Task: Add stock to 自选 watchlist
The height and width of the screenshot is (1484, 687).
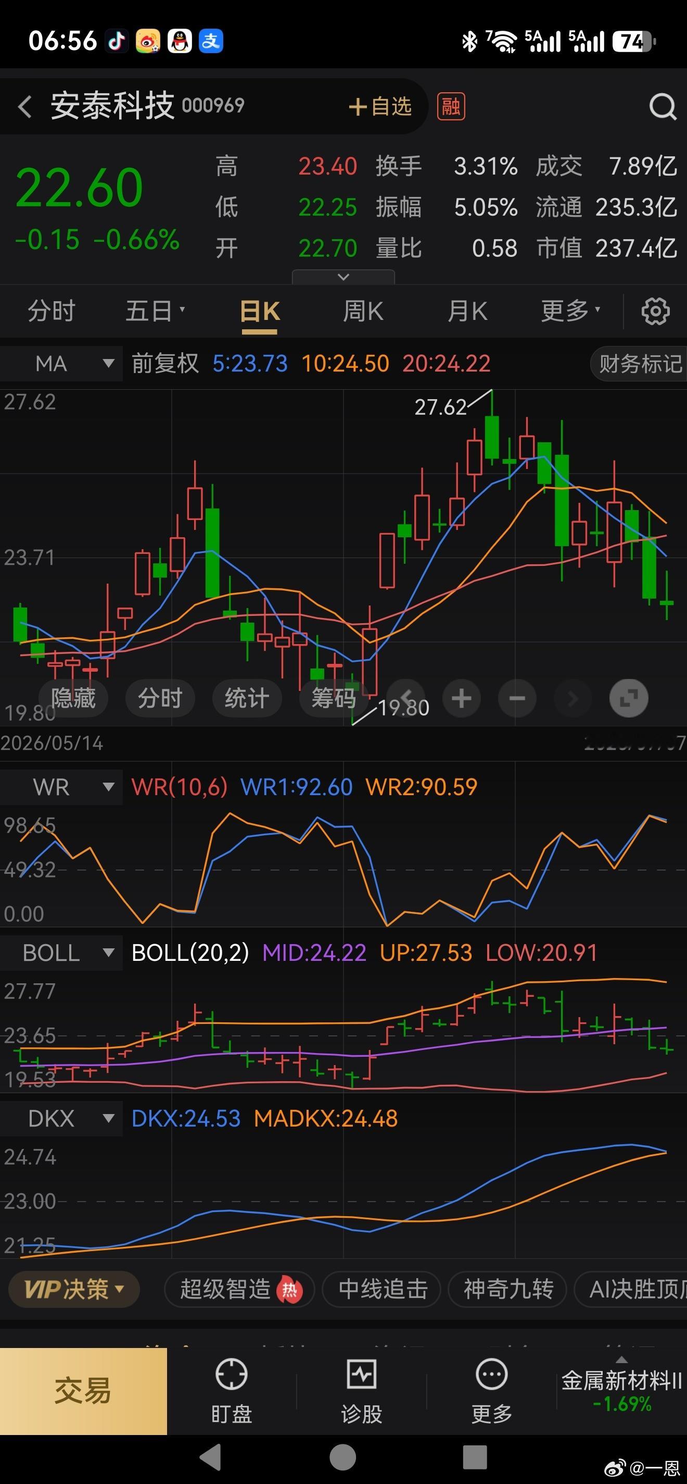Action: pos(380,107)
